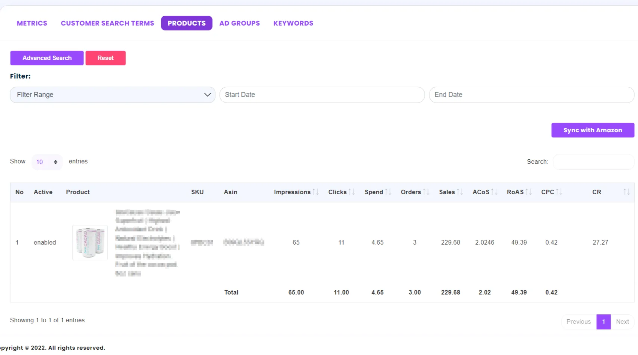Image resolution: width=638 pixels, height=355 pixels.
Task: Click the total Impressions value 65.00
Action: [x=296, y=293]
